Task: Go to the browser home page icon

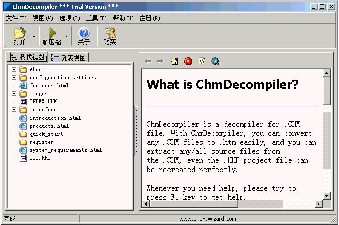Action: coord(175,61)
